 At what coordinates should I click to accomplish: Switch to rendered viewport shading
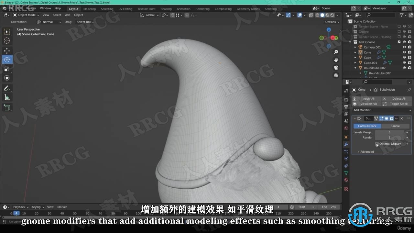[332, 15]
